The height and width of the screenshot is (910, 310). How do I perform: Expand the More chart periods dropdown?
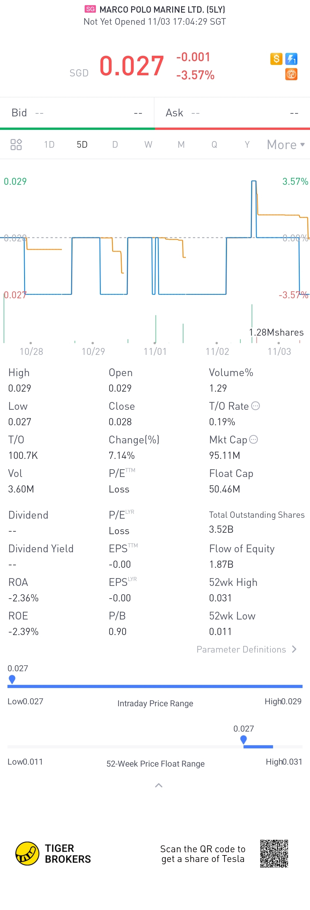[286, 145]
